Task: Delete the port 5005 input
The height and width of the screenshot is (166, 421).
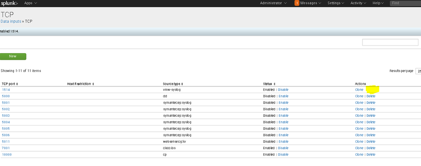Action: (371, 129)
